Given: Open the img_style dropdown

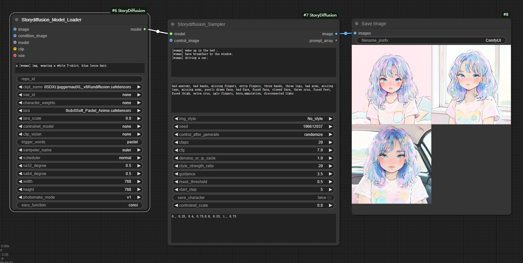Looking at the screenshot, I should (x=254, y=119).
